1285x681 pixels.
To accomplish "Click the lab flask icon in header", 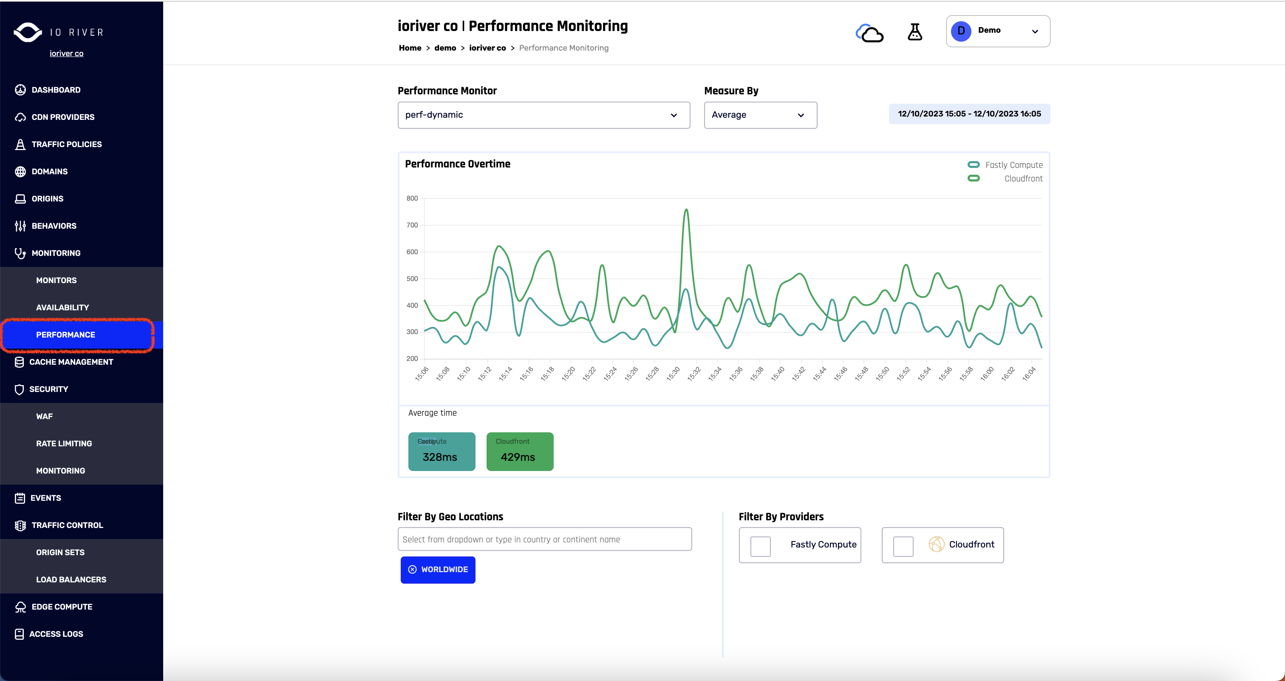I will pos(915,32).
